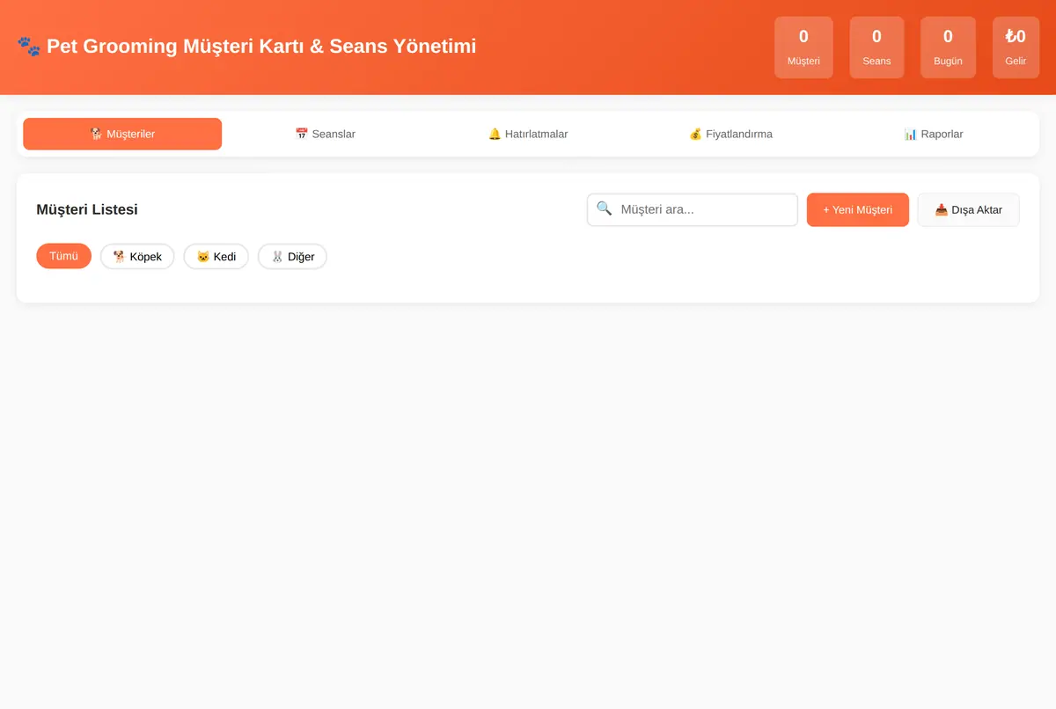1056x709 pixels.
Task: Focus the Müşteri ara search field
Action: point(693,209)
